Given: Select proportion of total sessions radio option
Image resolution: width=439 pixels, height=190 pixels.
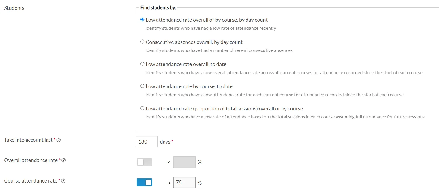Looking at the screenshot, I should tap(142, 108).
